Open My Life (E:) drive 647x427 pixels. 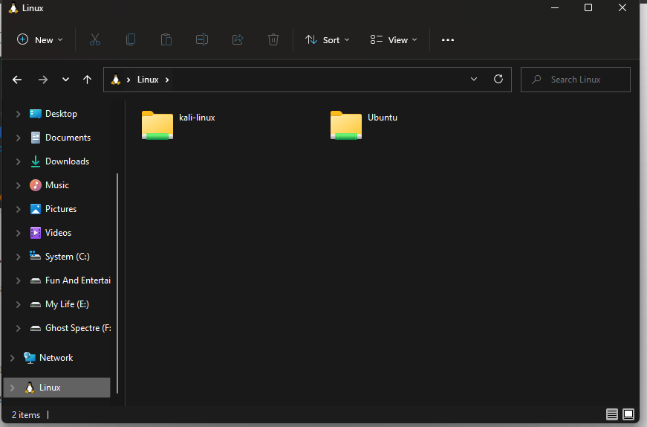(x=67, y=304)
